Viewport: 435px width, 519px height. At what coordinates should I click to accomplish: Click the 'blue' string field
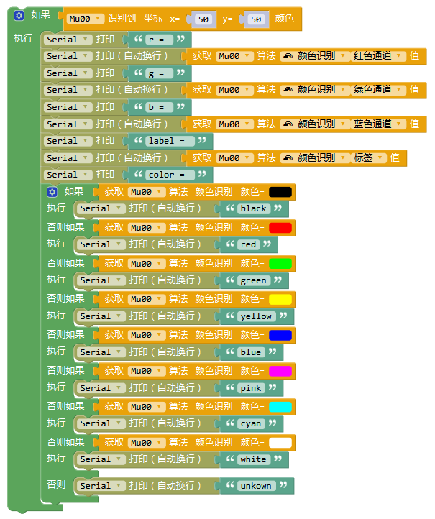[x=251, y=352]
